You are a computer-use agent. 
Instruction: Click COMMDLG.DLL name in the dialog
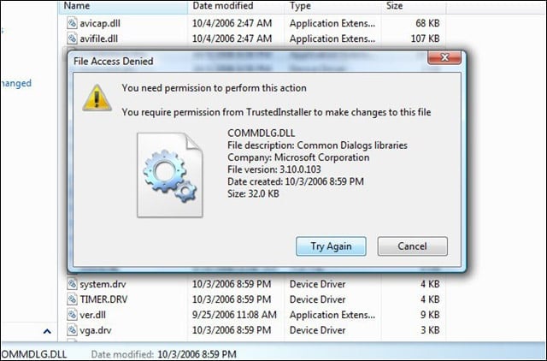(262, 133)
